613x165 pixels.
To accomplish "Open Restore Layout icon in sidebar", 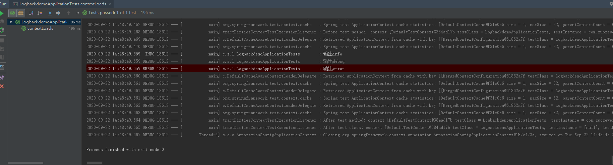I will (2, 67).
